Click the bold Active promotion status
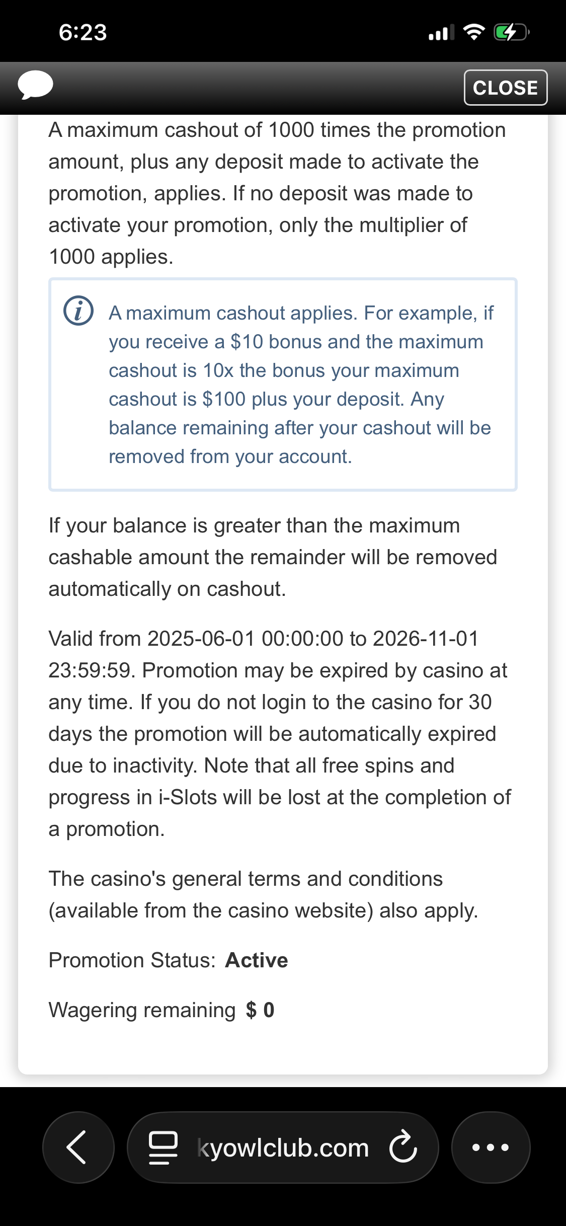Screen dimensions: 566x1226 pos(257,960)
